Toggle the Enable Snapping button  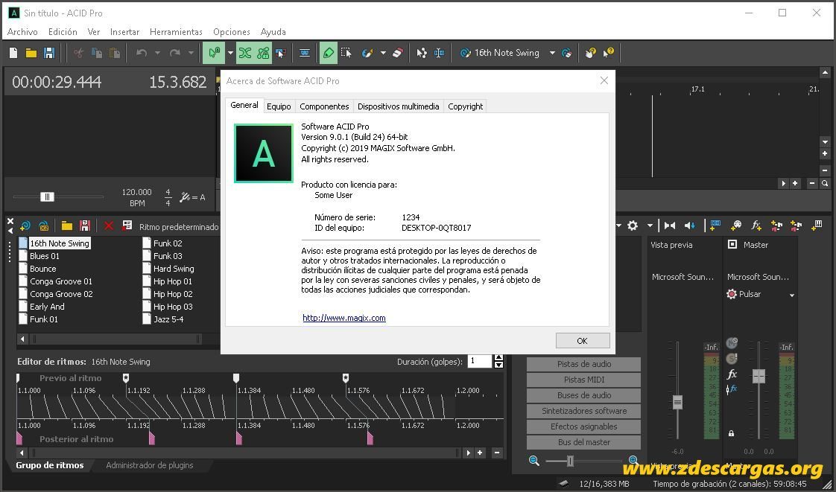tap(215, 53)
